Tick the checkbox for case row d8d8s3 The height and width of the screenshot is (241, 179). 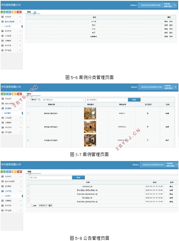tap(28, 113)
